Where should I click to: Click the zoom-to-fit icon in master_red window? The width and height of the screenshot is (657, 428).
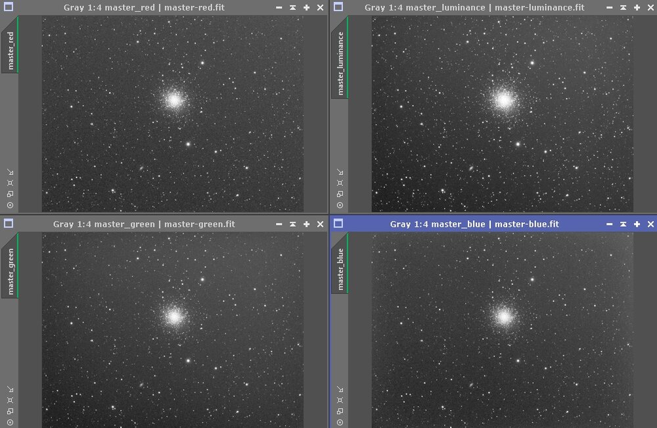(10, 183)
